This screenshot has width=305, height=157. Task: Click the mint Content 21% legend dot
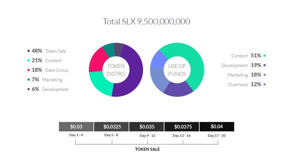click(29, 61)
